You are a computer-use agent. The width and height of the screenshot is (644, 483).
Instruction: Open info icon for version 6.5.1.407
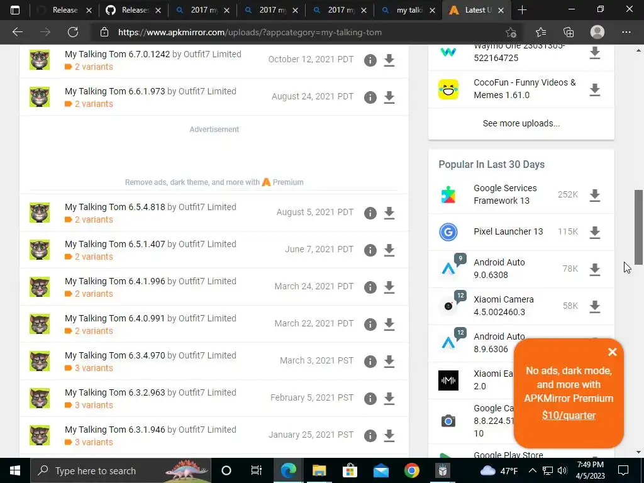click(370, 250)
